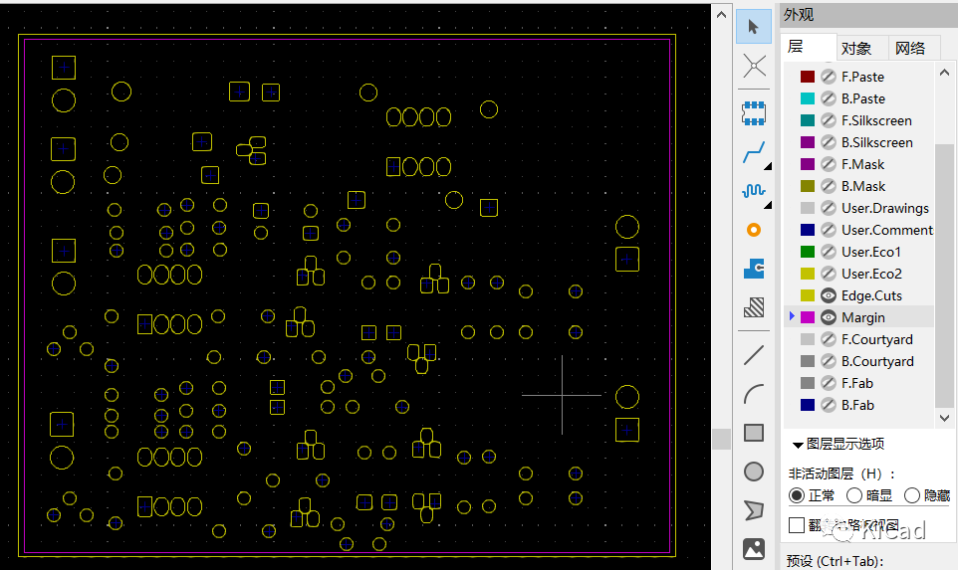Open Margin magenta color swatch
The image size is (958, 570).
pos(808,317)
